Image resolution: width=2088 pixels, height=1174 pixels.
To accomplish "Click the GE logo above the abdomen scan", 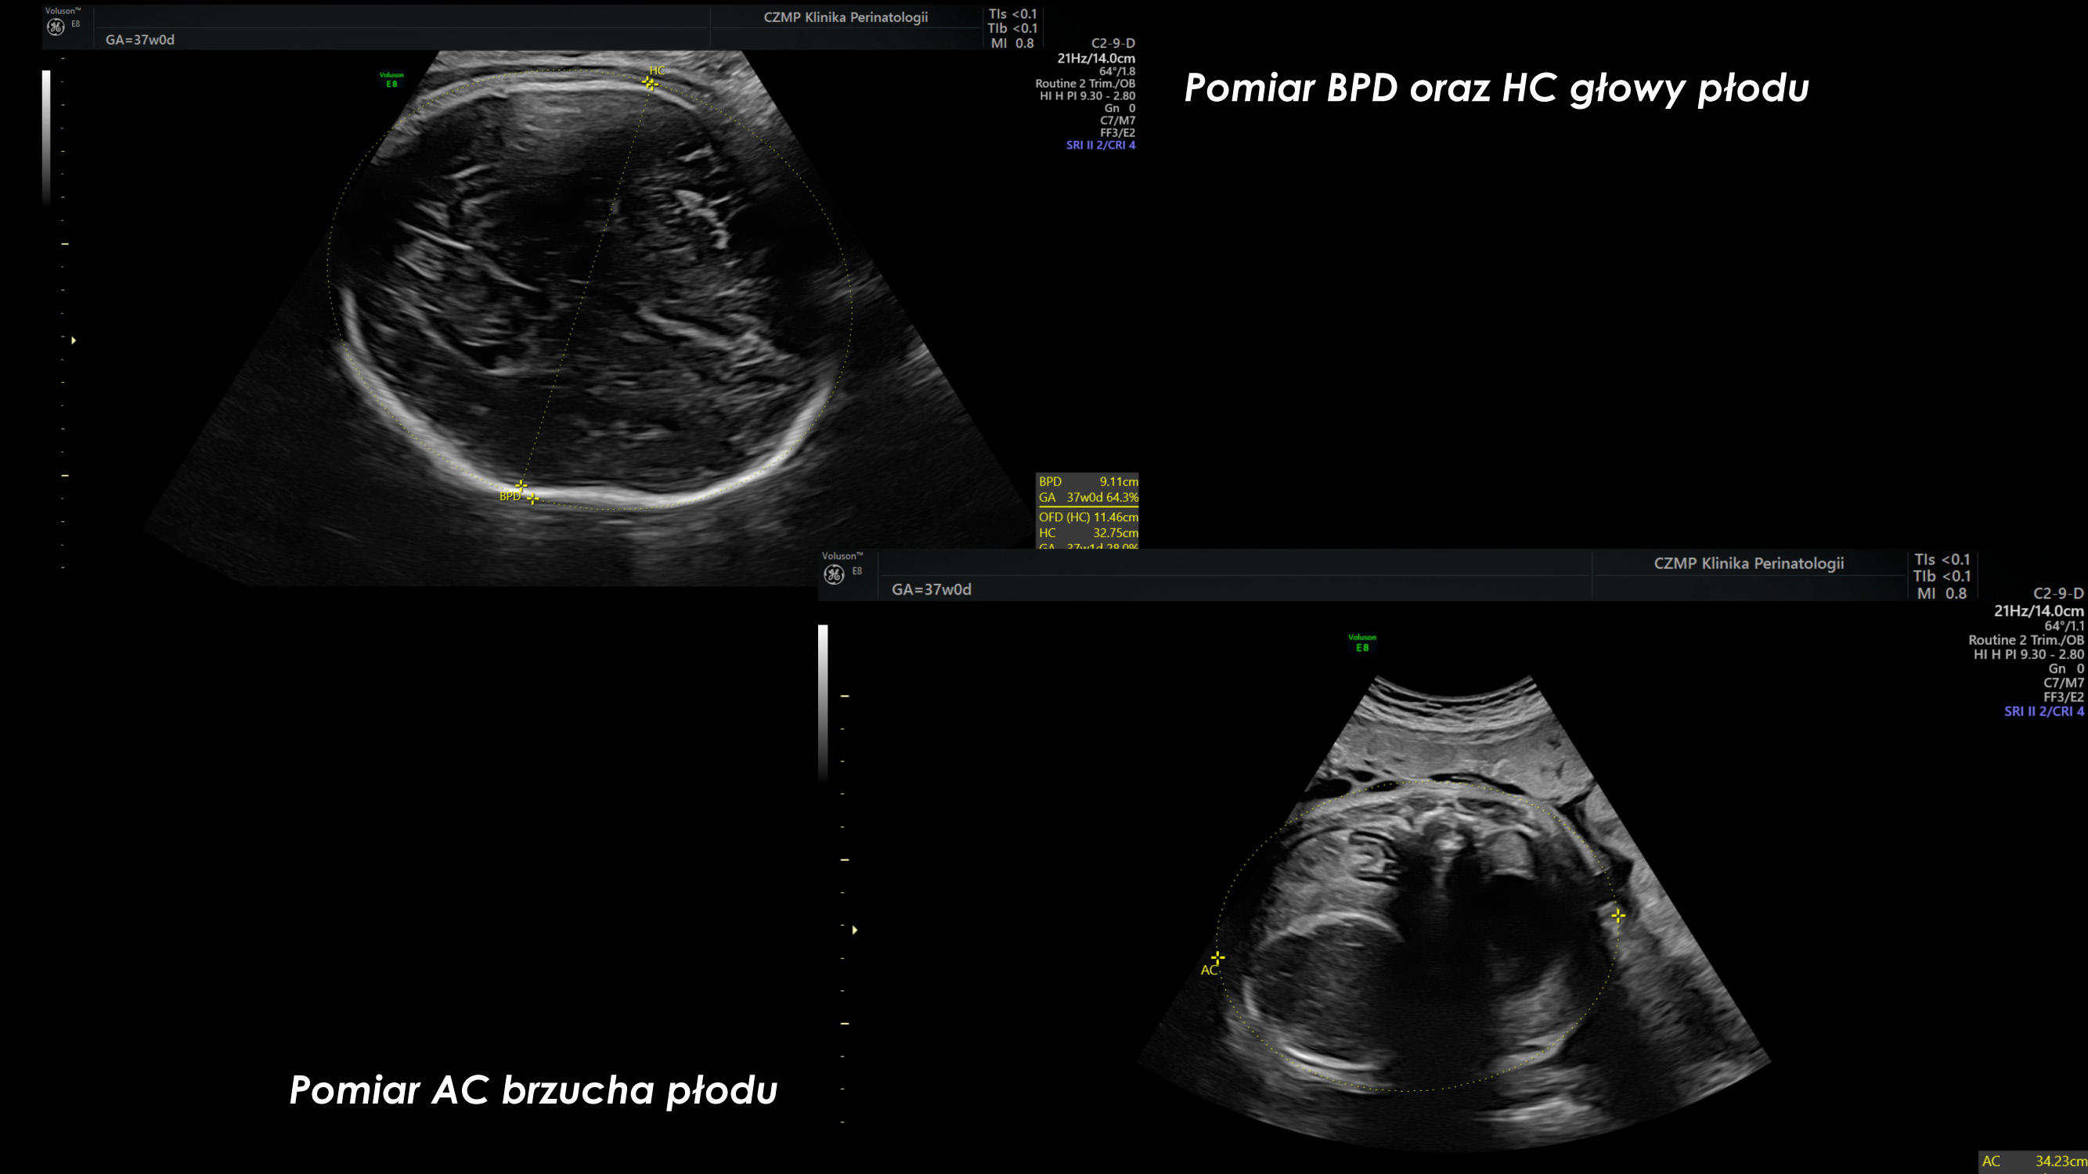I will click(833, 574).
